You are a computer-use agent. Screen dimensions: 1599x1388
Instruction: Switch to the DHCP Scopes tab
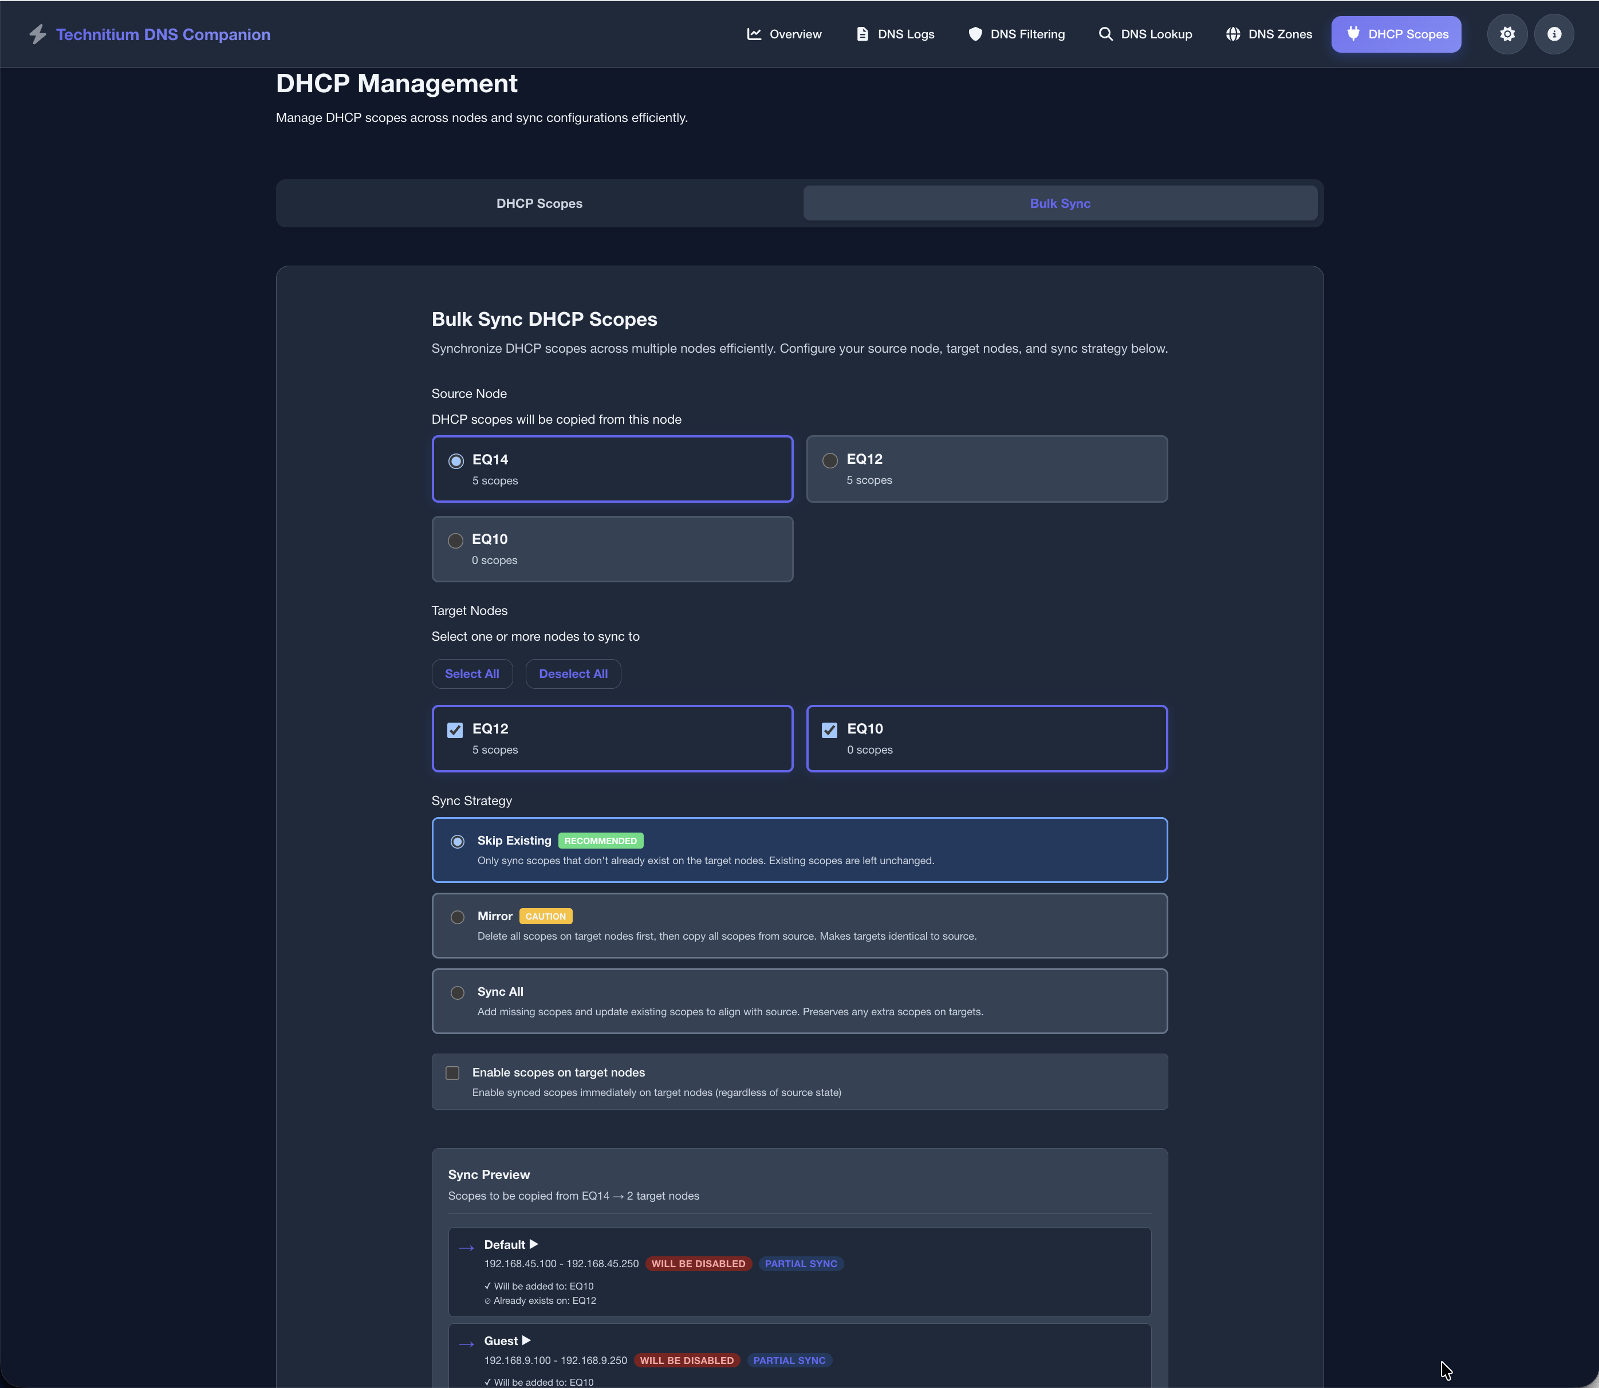click(x=539, y=203)
